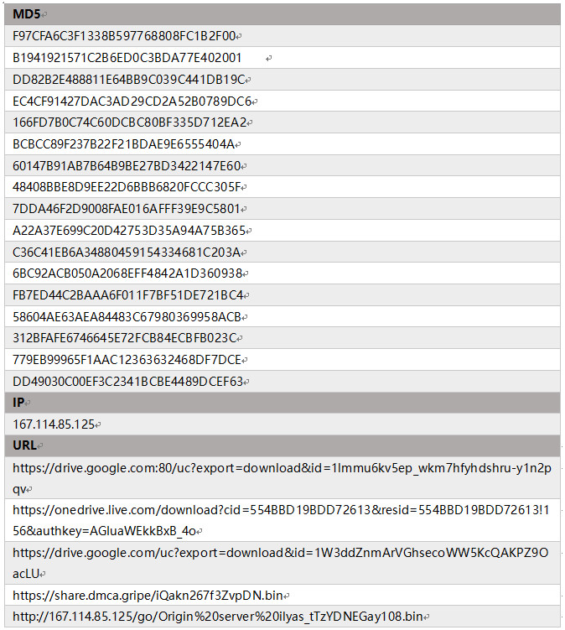Image resolution: width=565 pixels, height=630 pixels.
Task: Select the hash starting with F97CFA6C
Action: [x=125, y=36]
